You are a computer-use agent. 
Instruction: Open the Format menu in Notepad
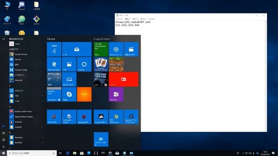click(135, 19)
